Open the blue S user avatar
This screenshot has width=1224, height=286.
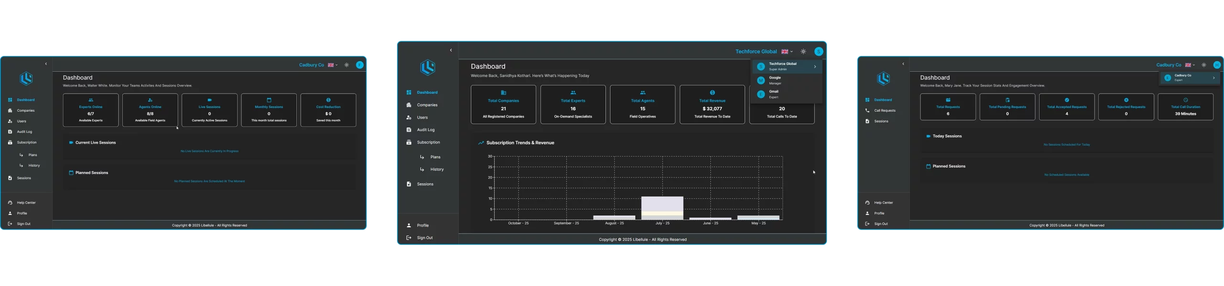point(819,52)
